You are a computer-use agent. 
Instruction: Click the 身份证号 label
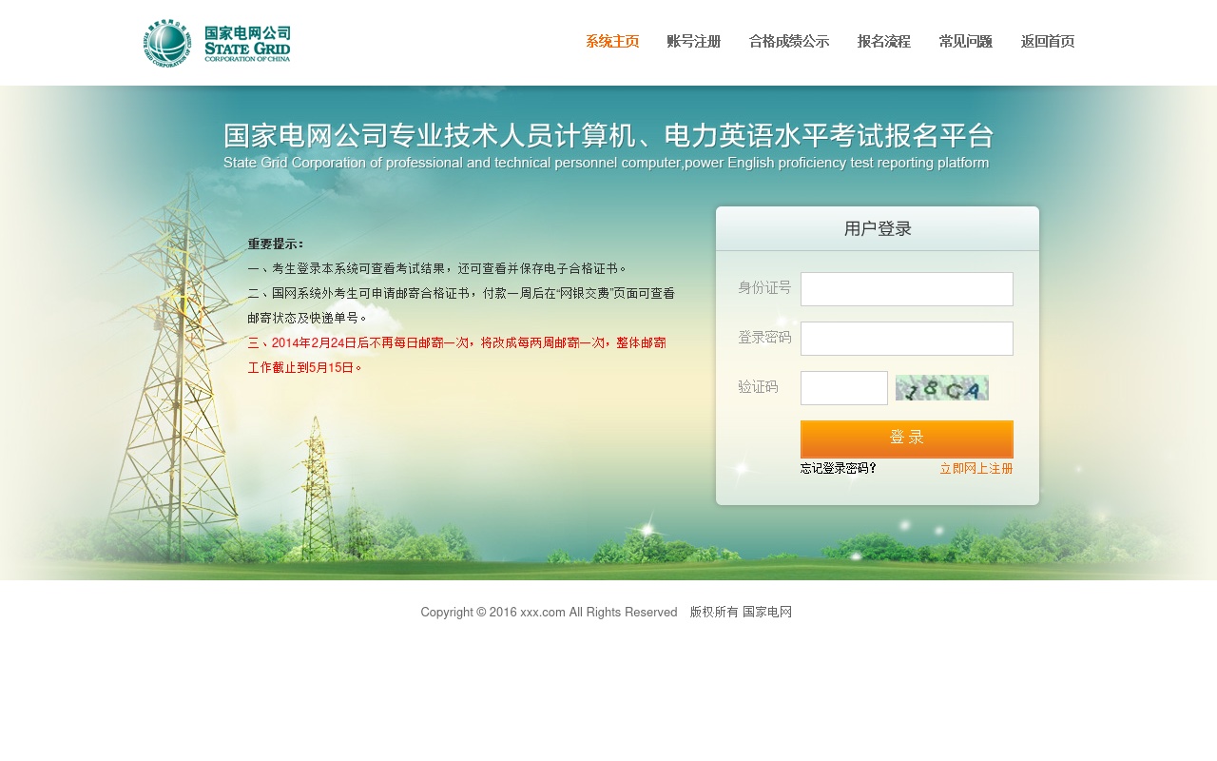[x=764, y=287]
